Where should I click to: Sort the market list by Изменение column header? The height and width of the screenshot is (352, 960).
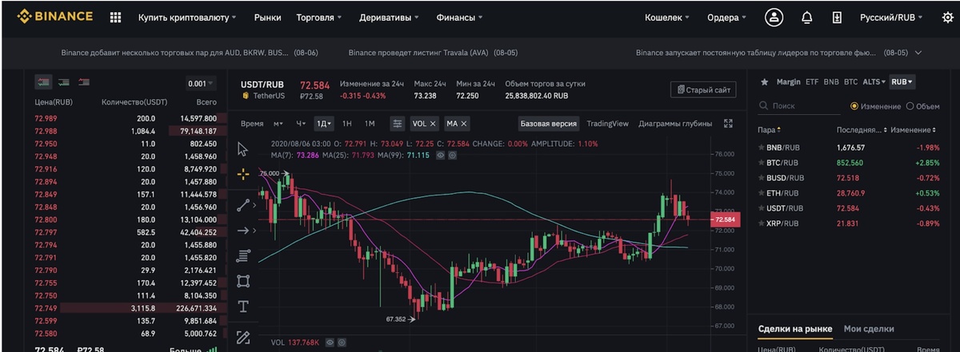click(913, 129)
